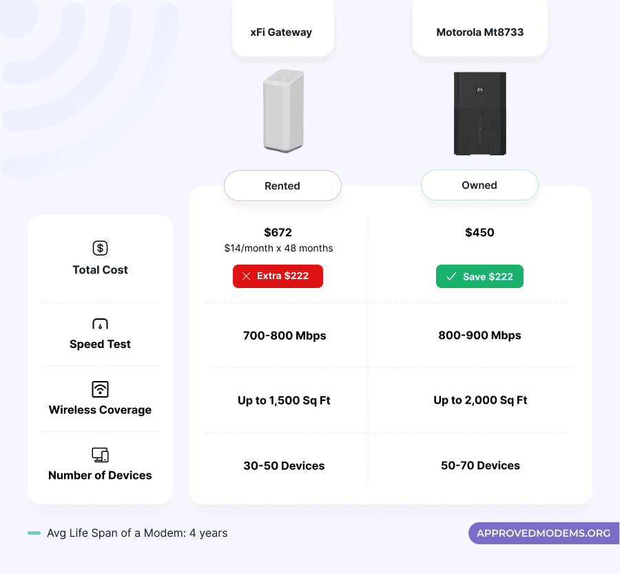Viewport: 620px width, 574px height.
Task: Select the xFi Gateway tab
Action: (282, 32)
